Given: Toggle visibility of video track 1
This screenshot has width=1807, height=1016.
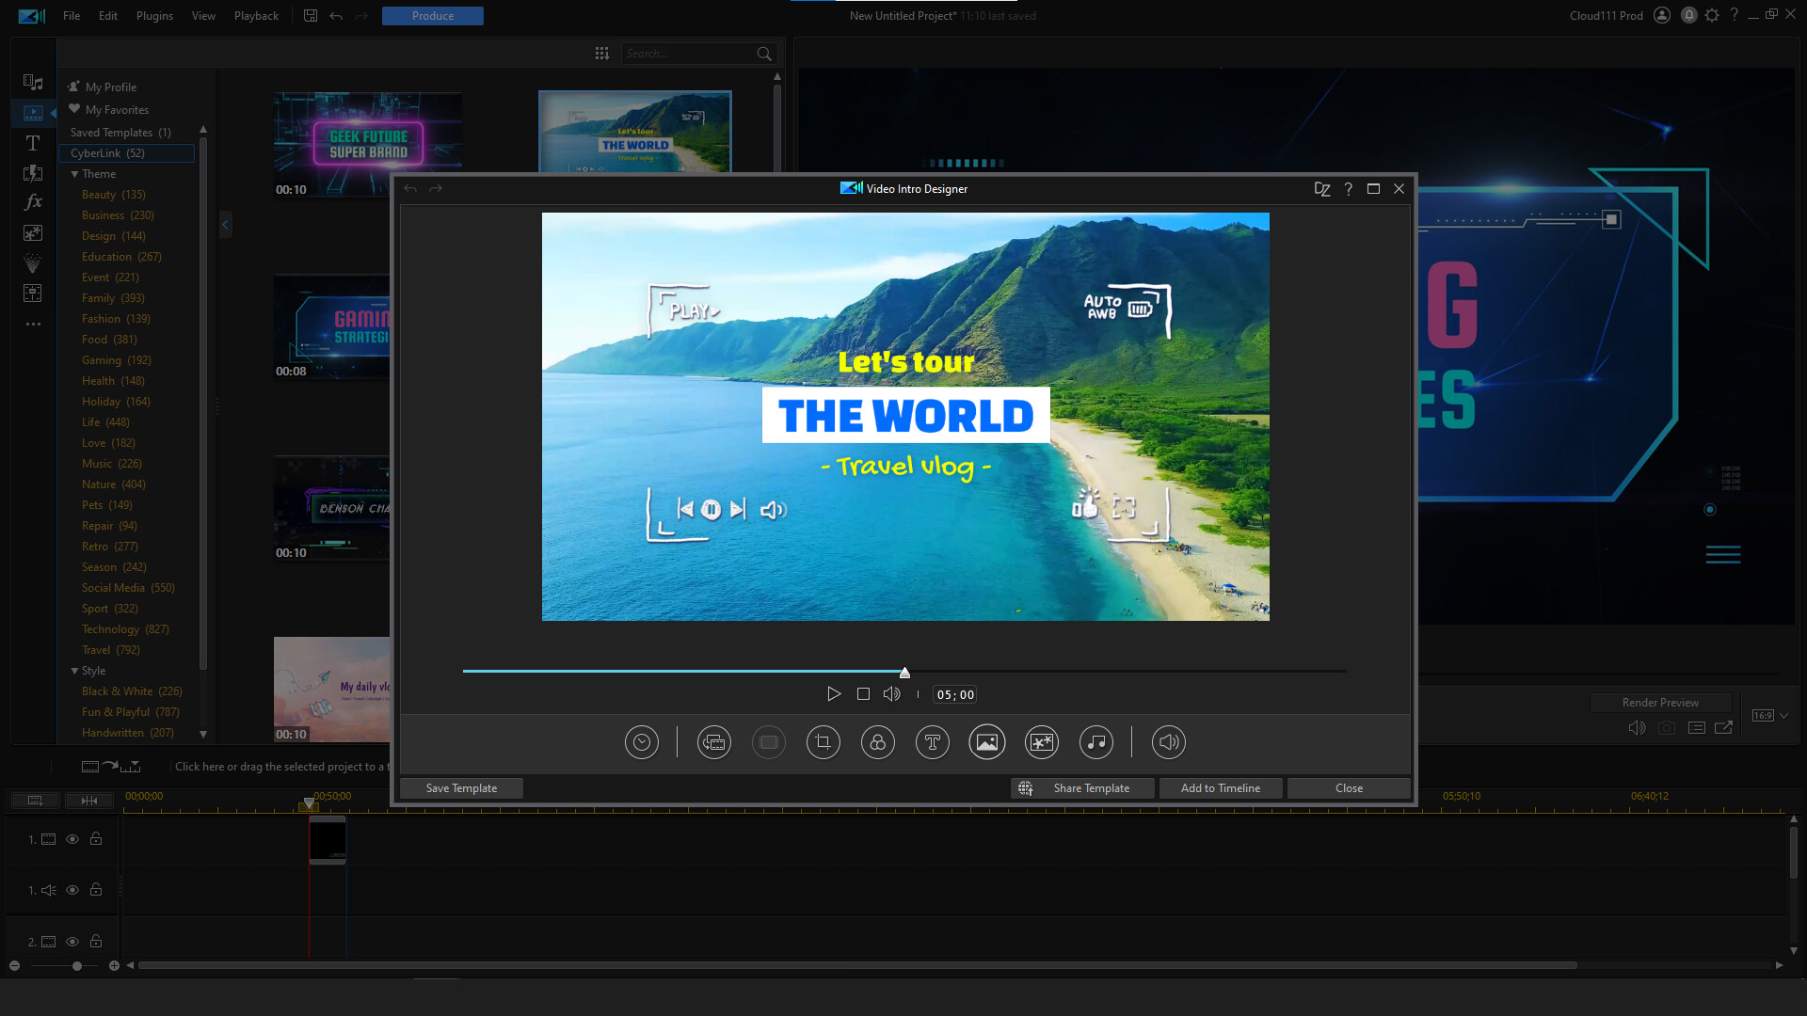Looking at the screenshot, I should (x=72, y=839).
